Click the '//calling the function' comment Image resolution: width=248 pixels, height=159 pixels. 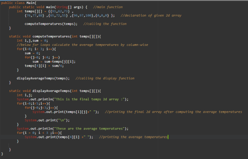[105, 24]
